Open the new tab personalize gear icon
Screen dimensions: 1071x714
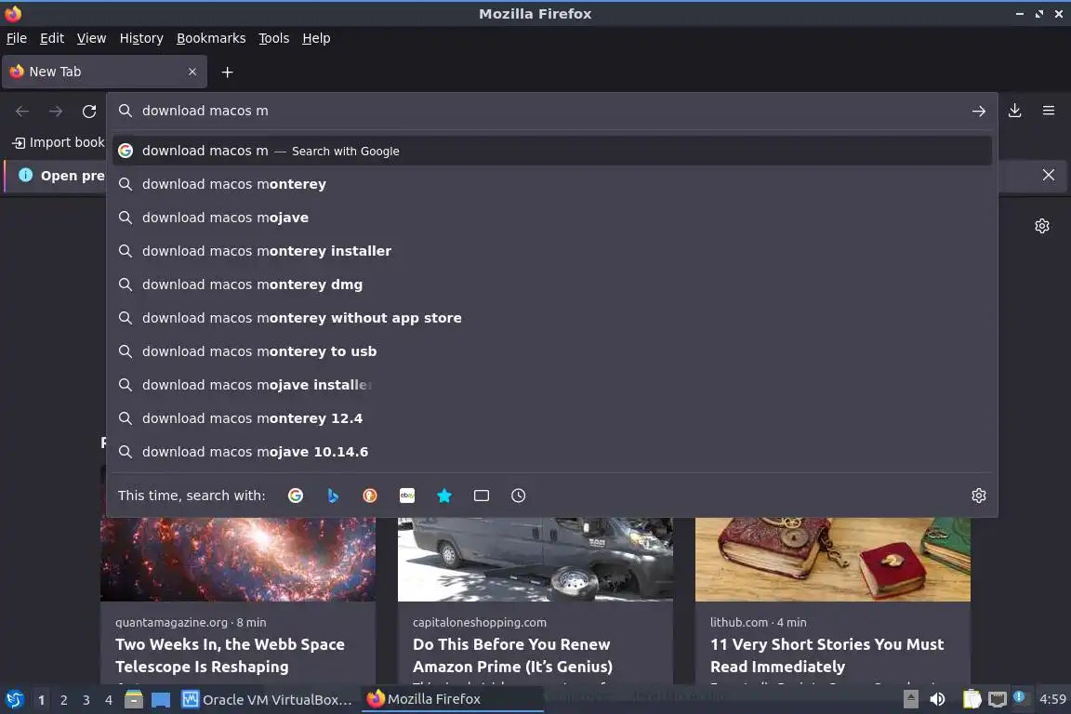[1041, 226]
